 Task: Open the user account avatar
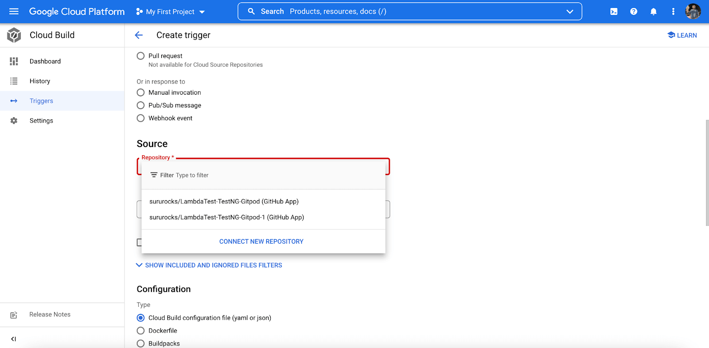pos(693,11)
